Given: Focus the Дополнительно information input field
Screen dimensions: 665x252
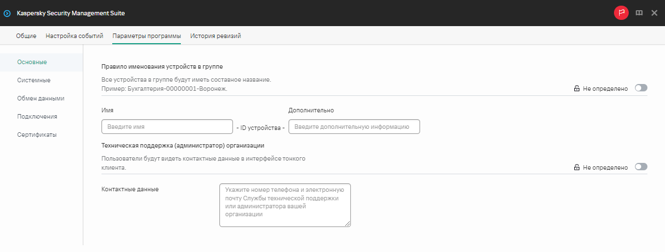Looking at the screenshot, I should point(354,127).
